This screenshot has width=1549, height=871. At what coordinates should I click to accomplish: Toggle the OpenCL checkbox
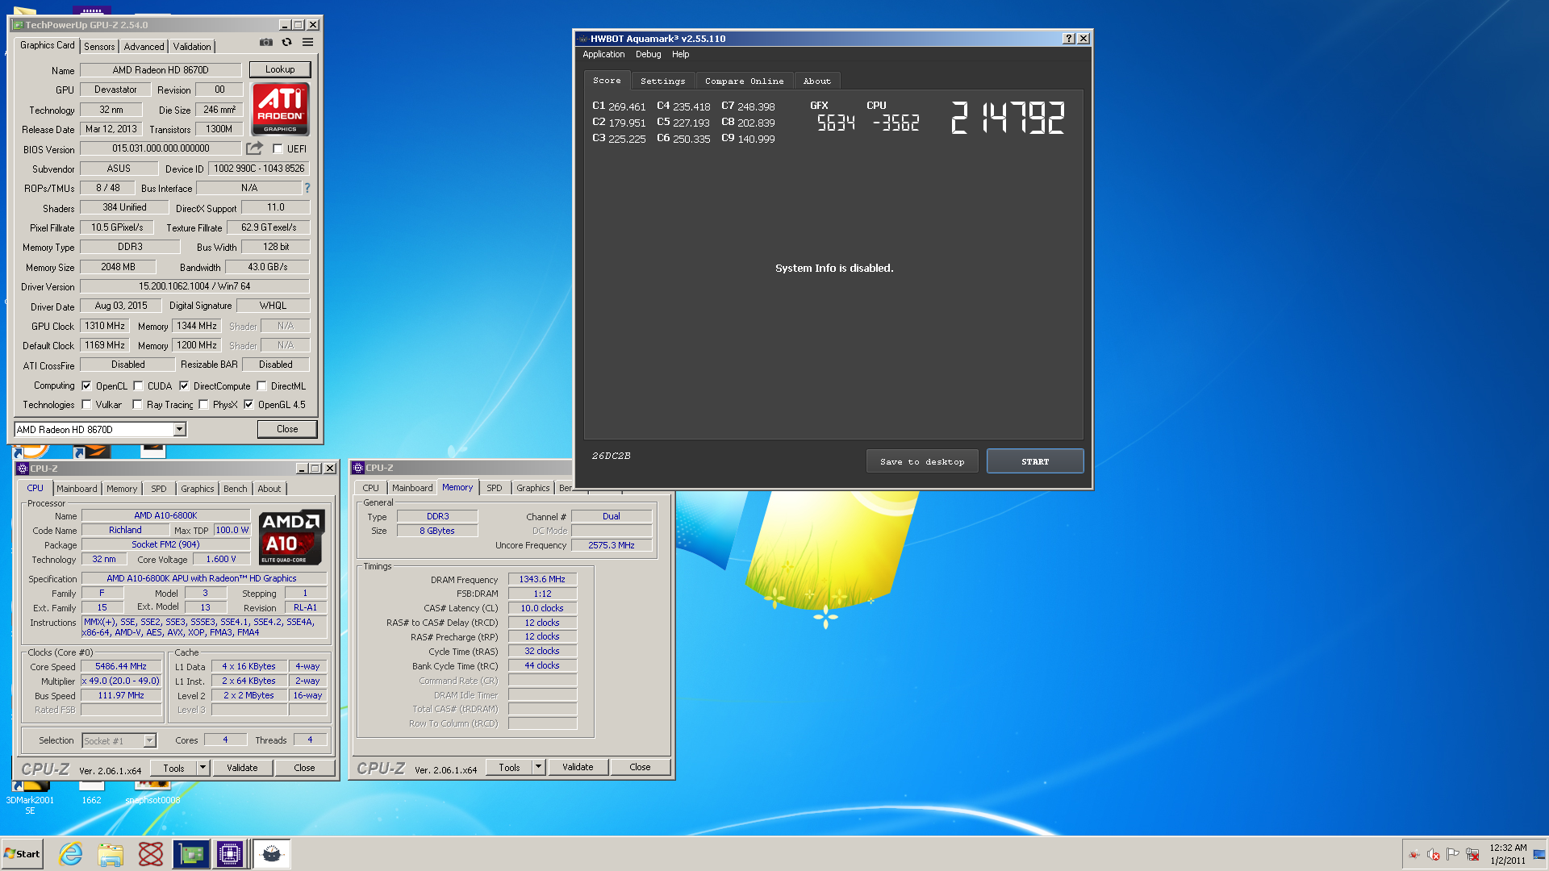[x=86, y=386]
